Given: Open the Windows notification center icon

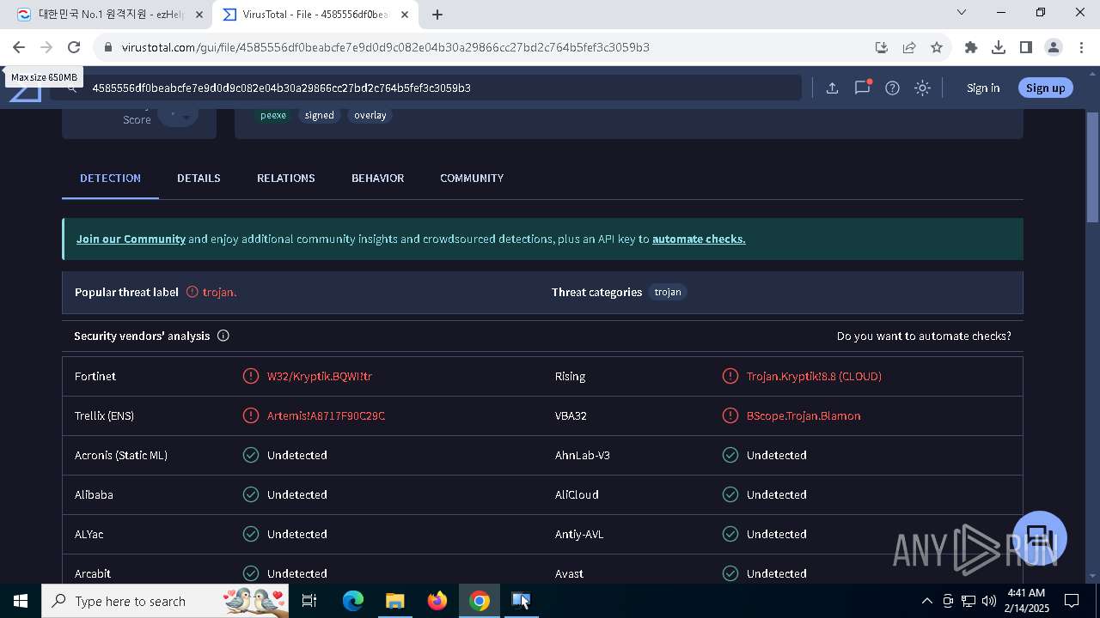Looking at the screenshot, I should 1072,601.
